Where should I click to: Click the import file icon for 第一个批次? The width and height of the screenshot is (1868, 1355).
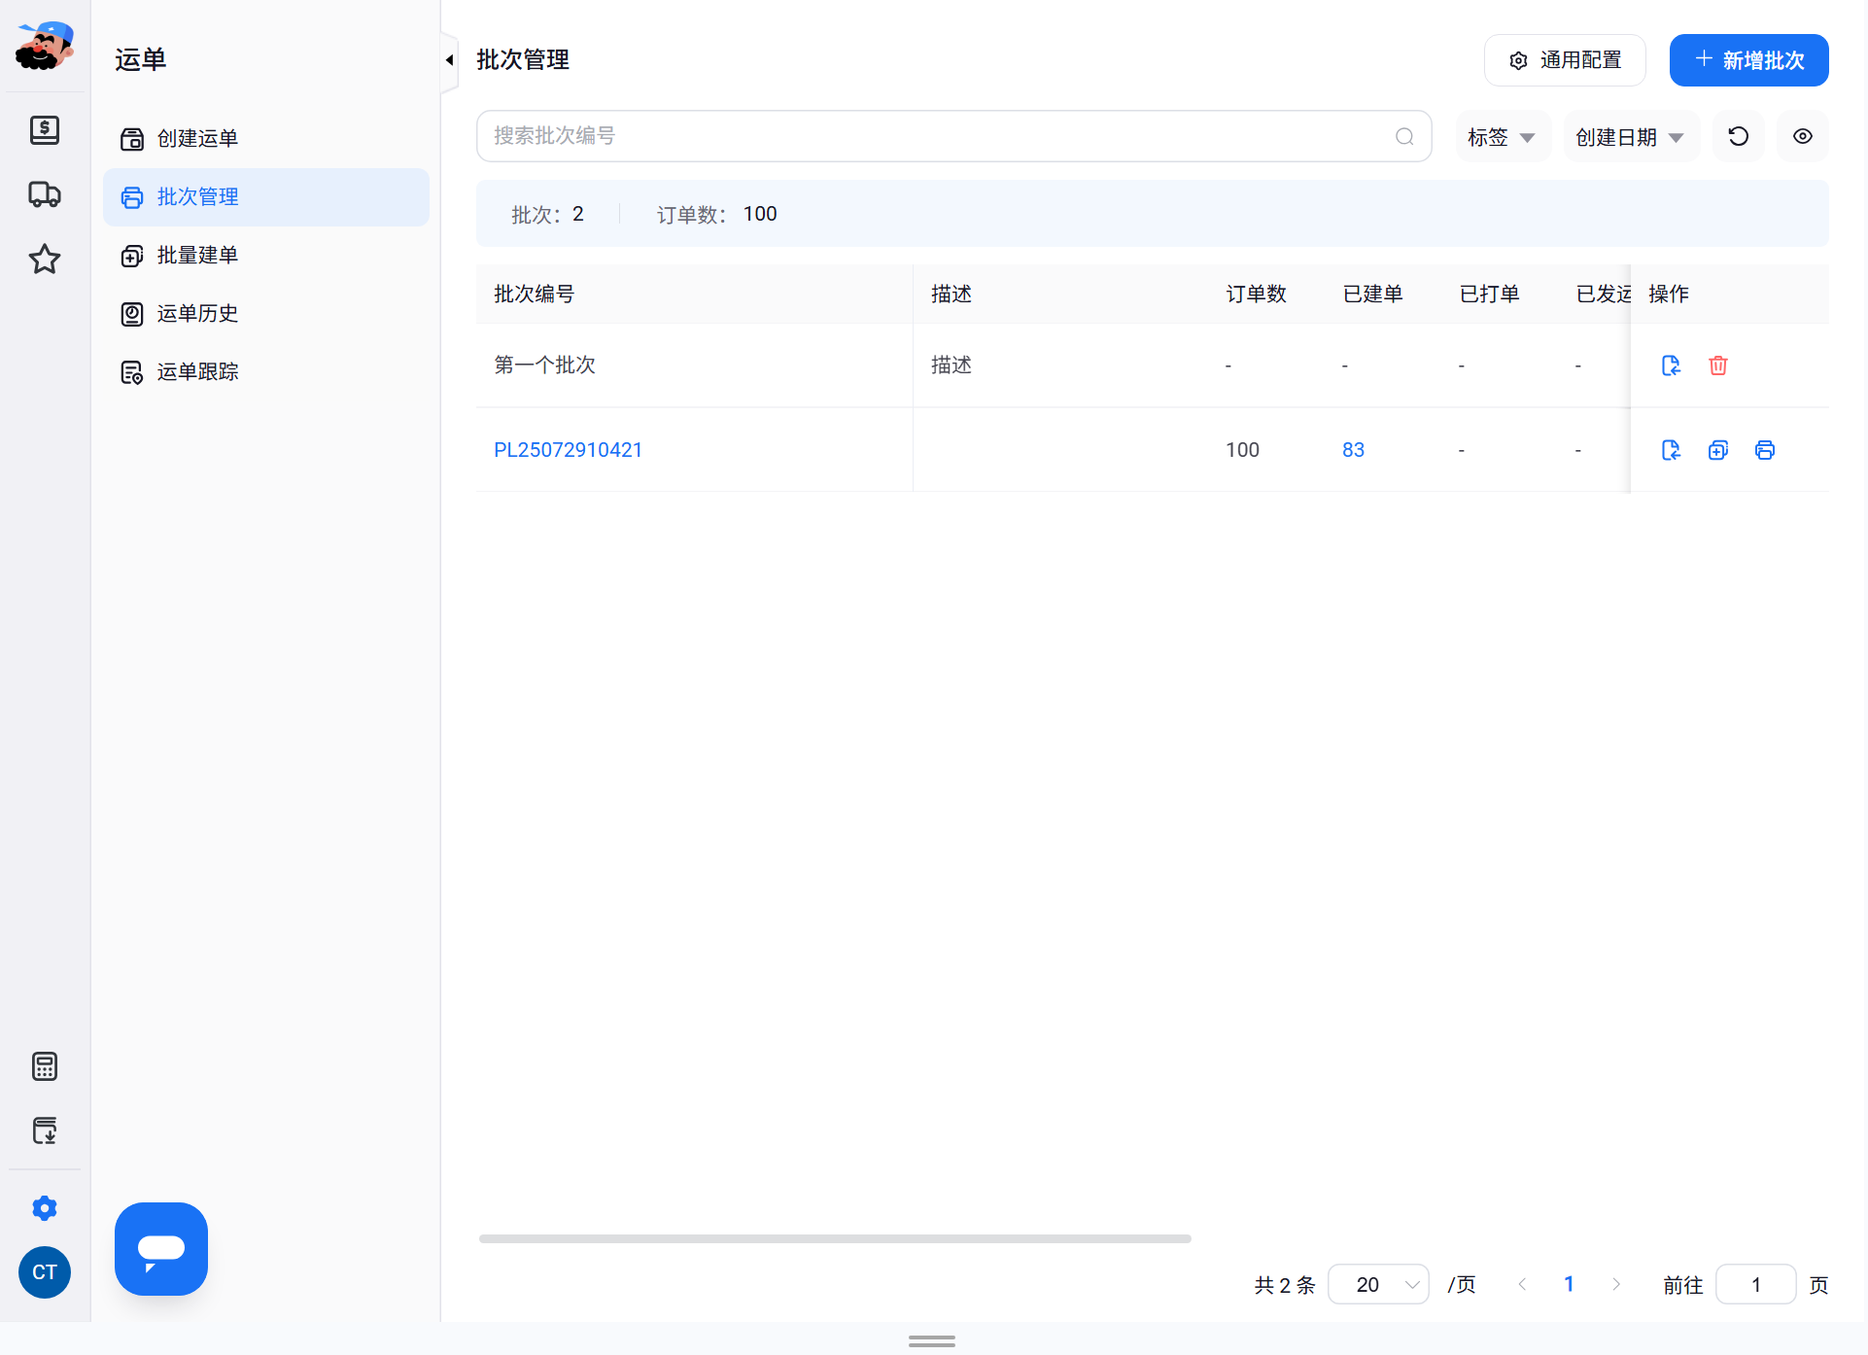tap(1672, 365)
